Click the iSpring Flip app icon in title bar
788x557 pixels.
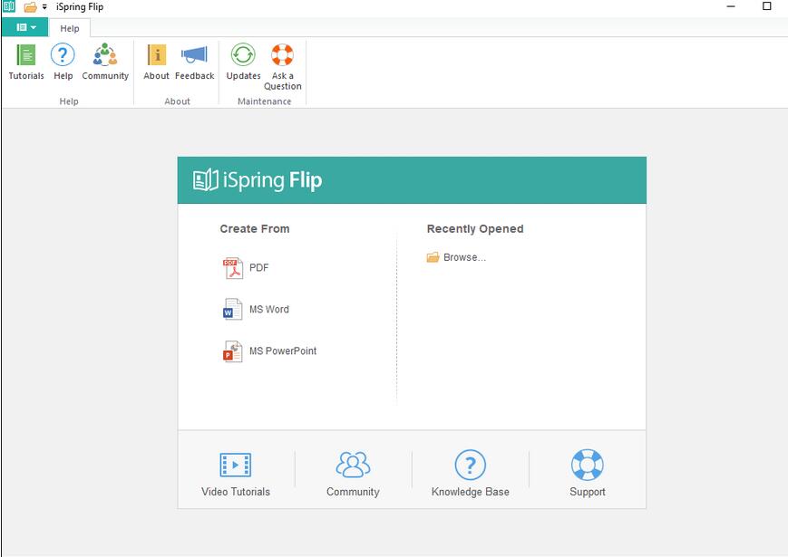[9, 6]
